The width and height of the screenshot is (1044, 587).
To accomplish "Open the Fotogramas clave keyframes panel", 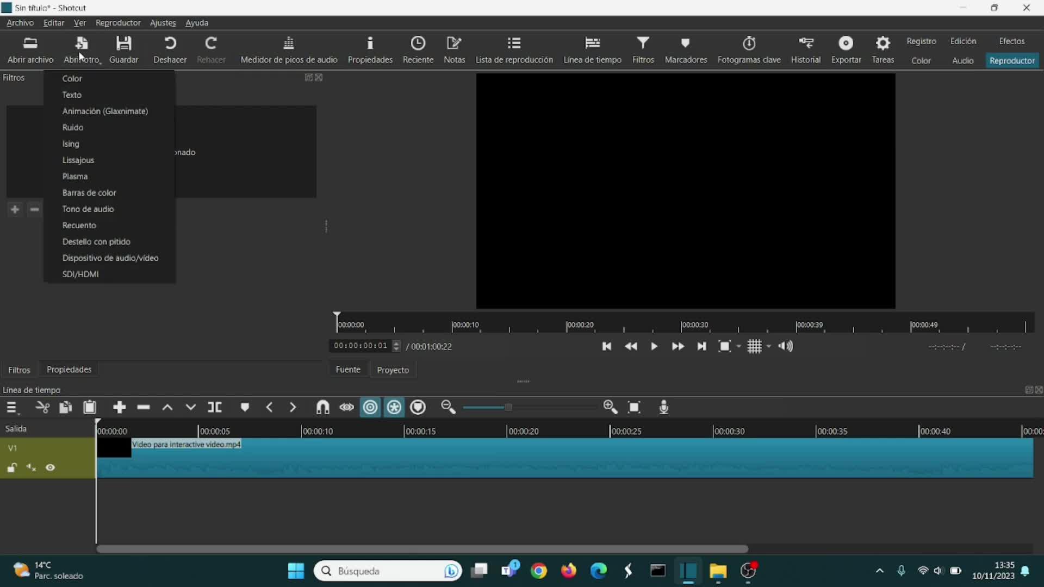I will (749, 49).
